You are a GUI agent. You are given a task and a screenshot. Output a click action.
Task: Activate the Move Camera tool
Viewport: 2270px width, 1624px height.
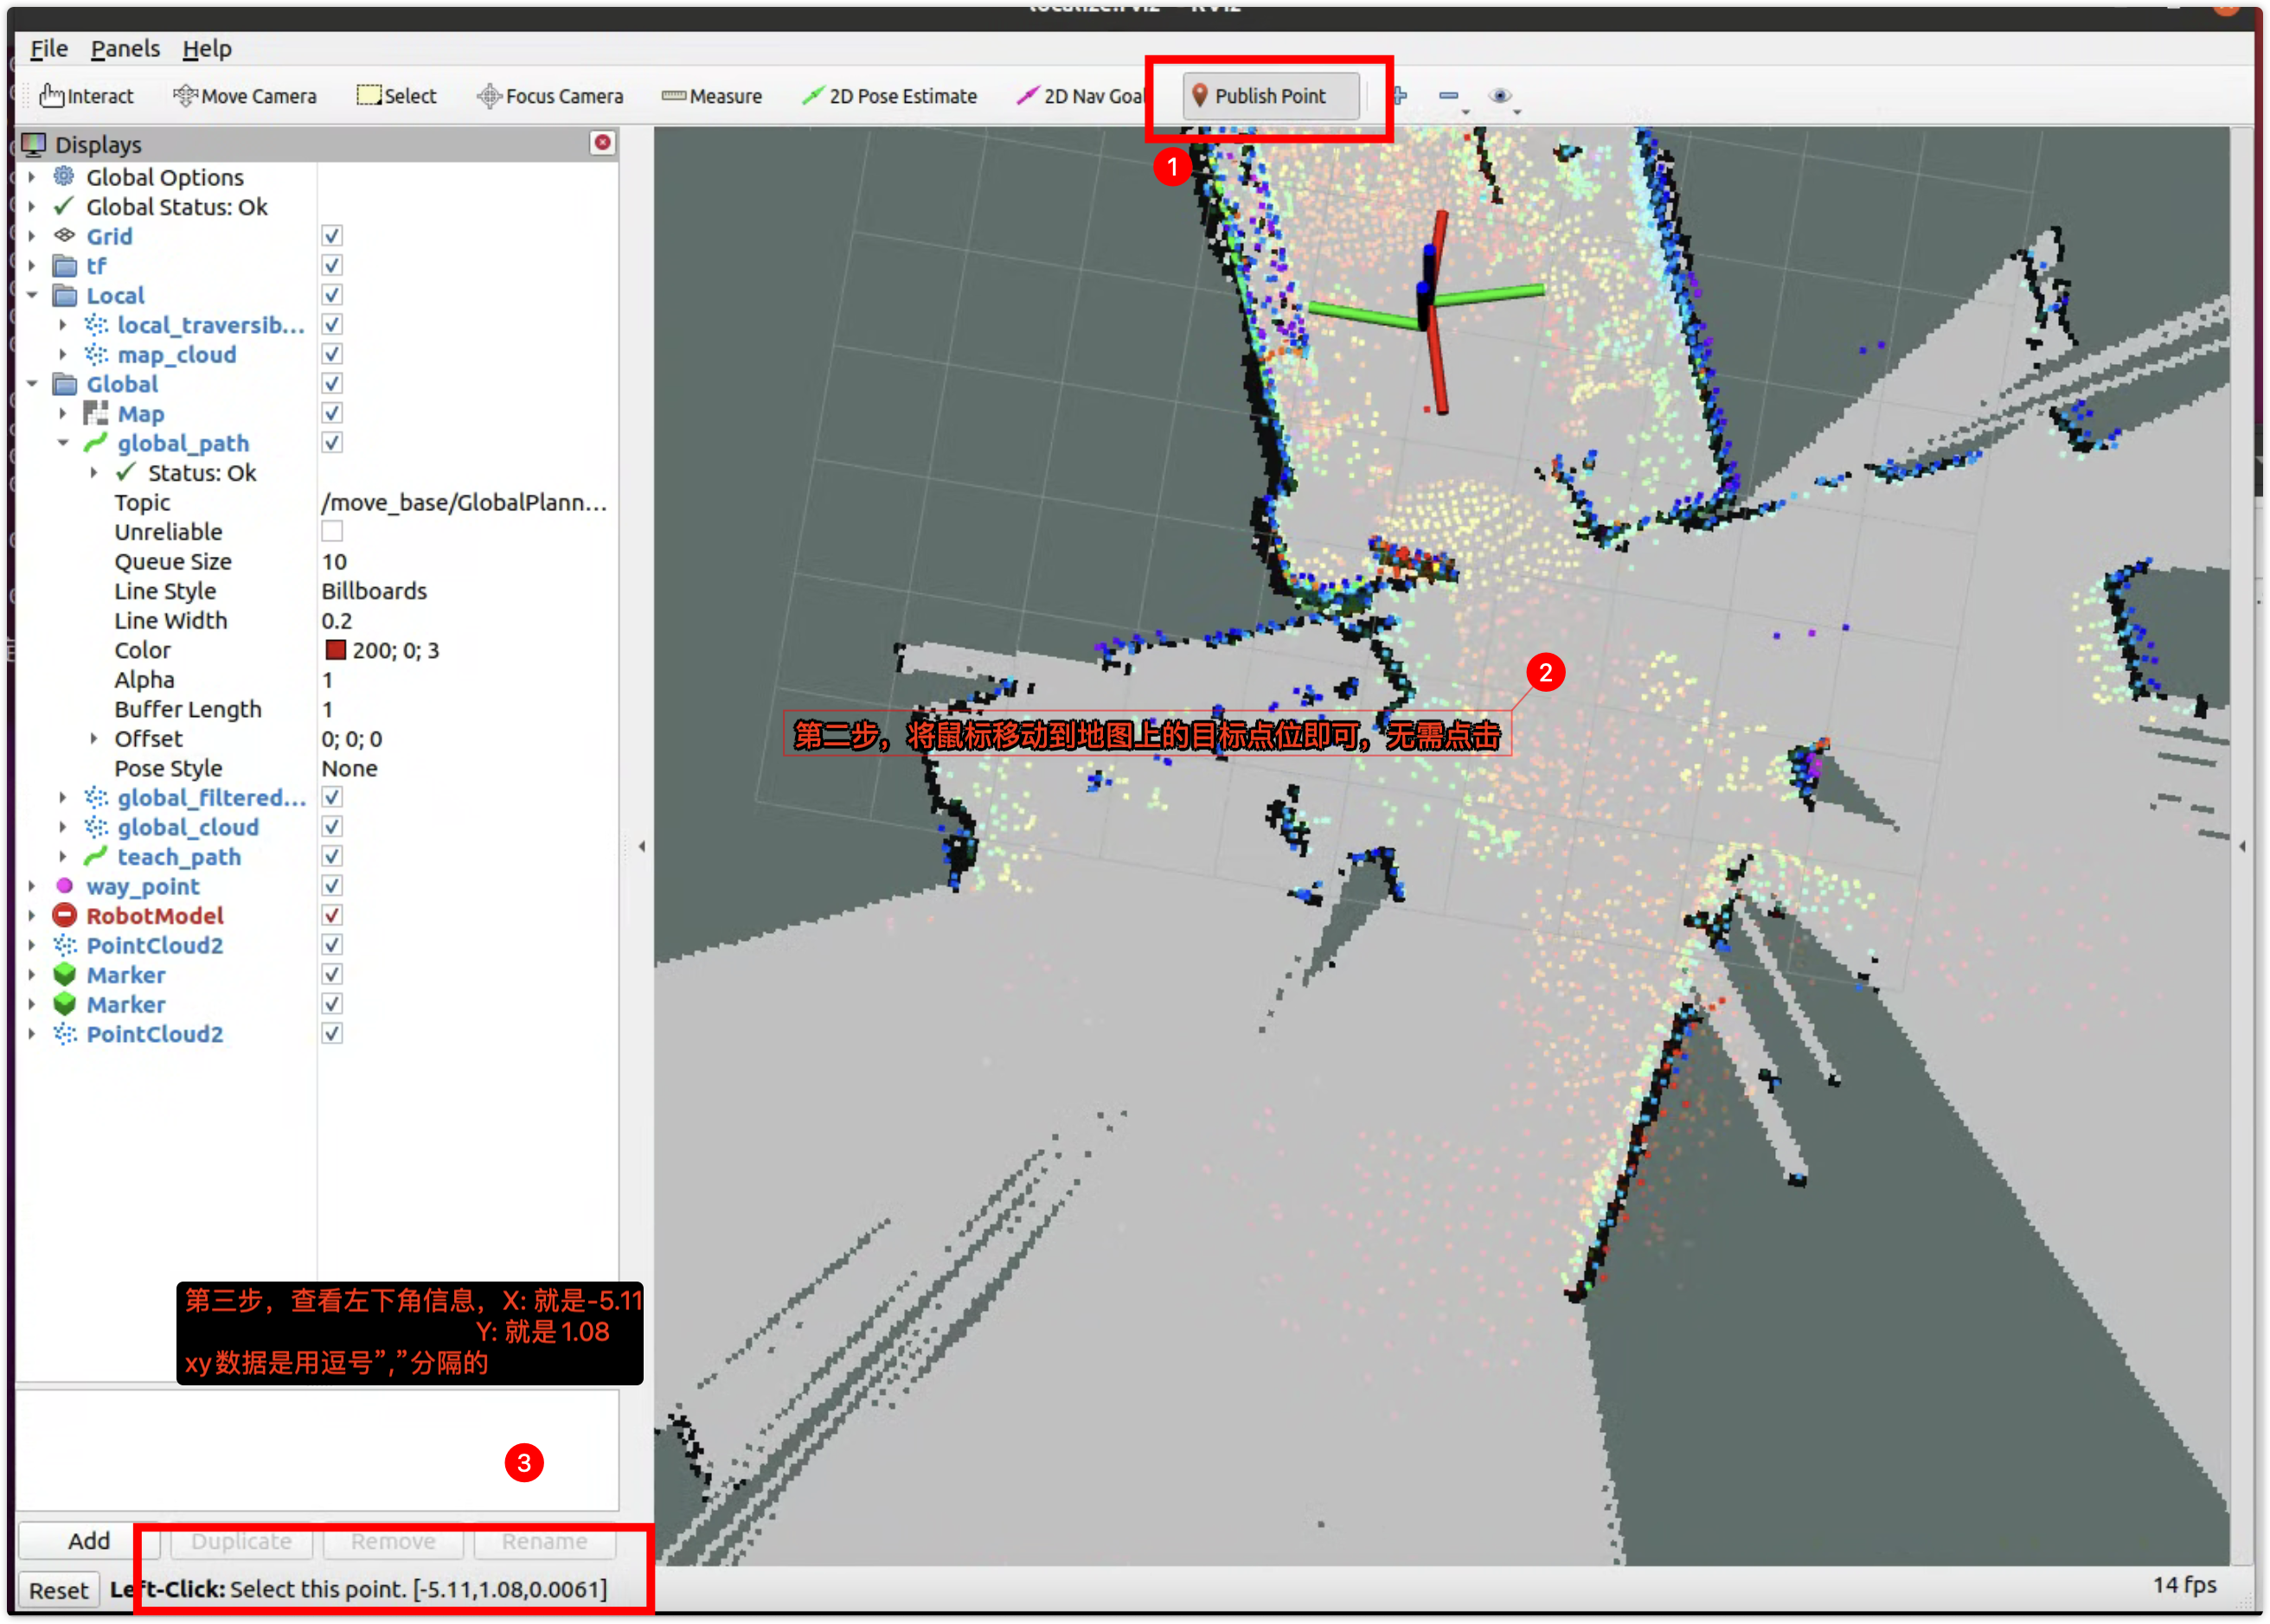coord(244,96)
